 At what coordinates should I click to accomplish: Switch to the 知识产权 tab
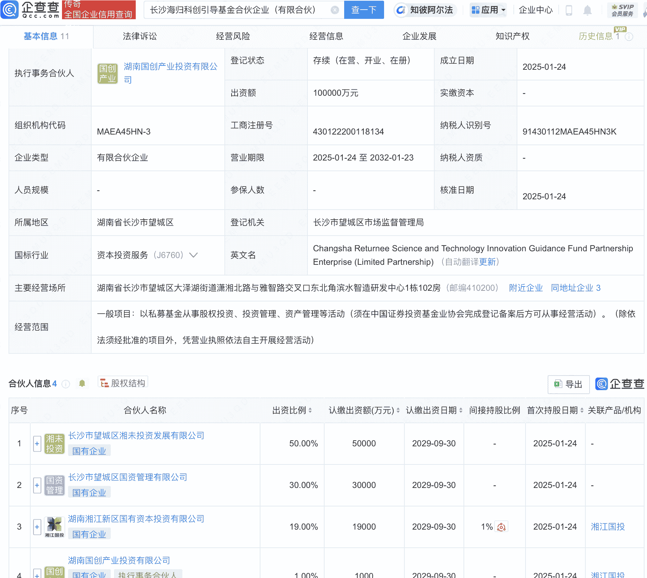tap(512, 36)
